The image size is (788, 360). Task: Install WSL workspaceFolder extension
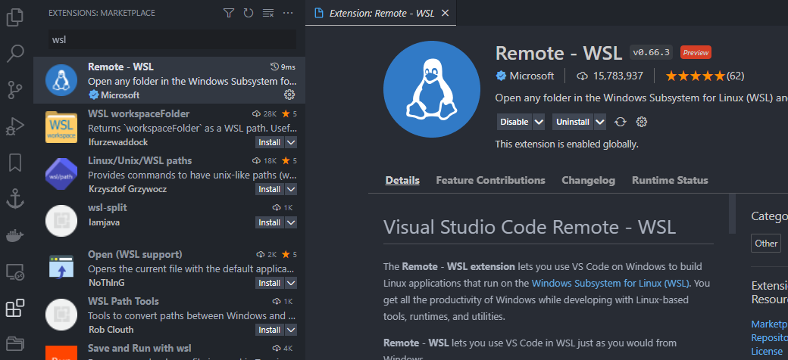tap(270, 142)
